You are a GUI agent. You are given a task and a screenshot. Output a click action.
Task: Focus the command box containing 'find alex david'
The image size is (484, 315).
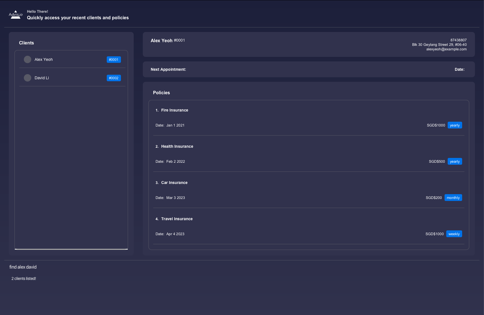click(242, 267)
